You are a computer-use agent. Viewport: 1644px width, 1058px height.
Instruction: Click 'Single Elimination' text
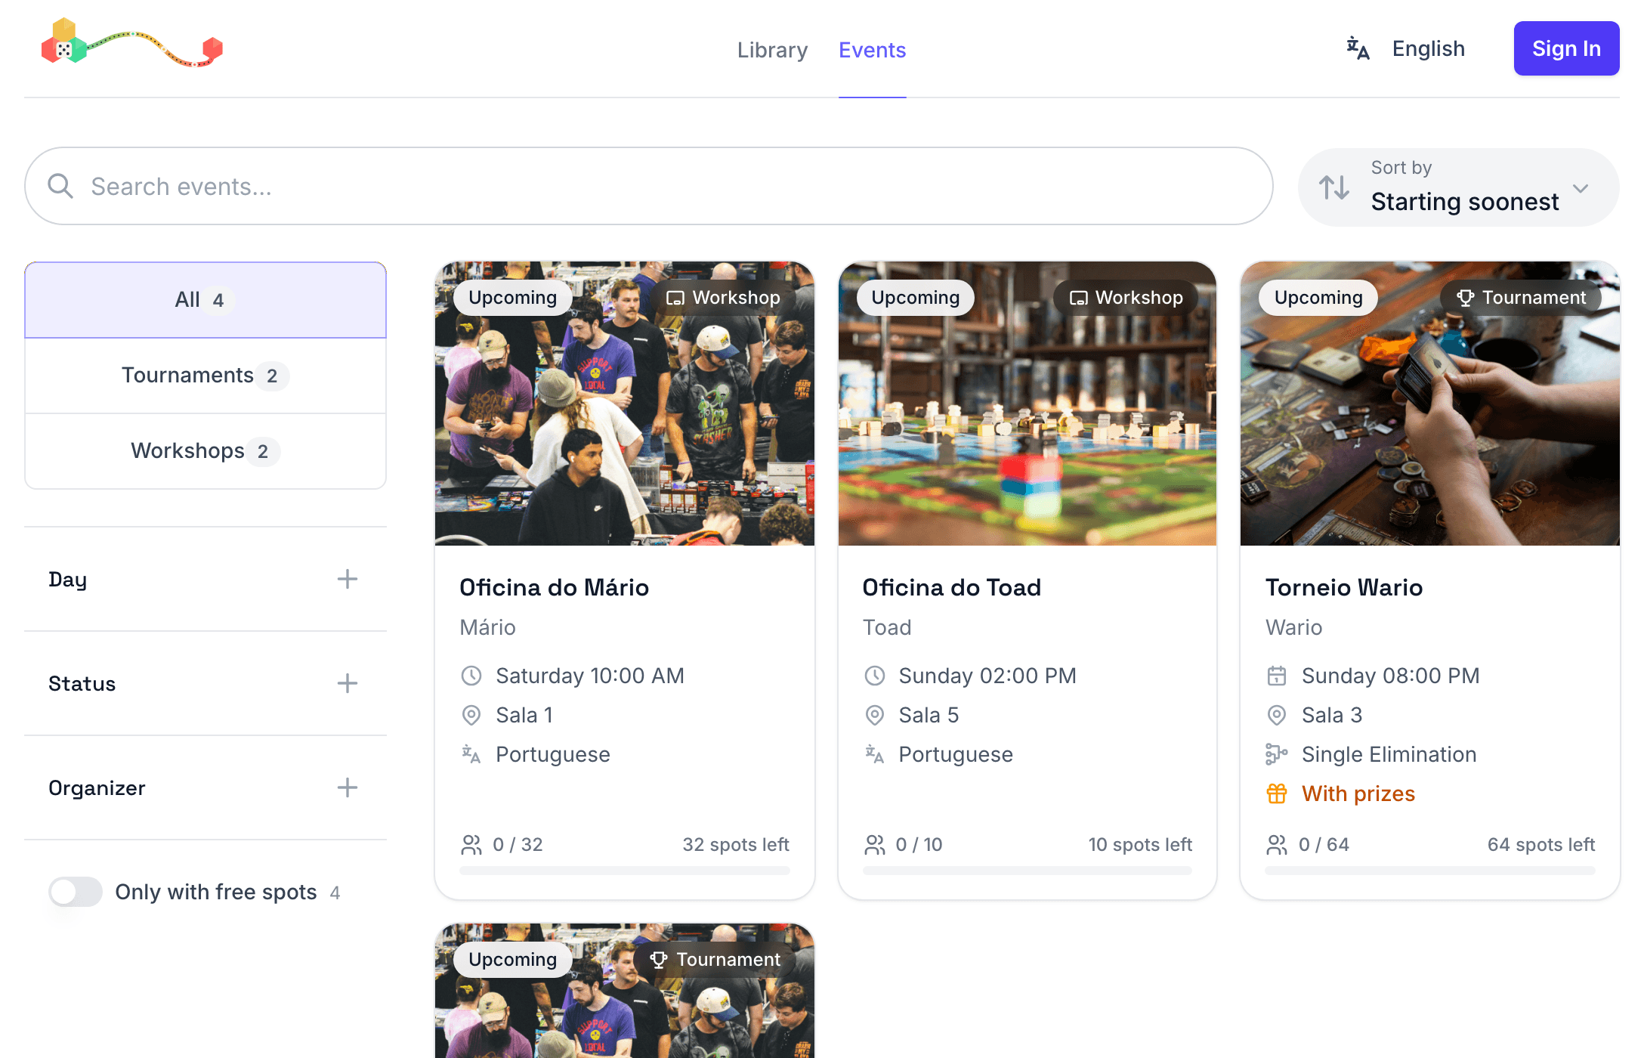1389,754
